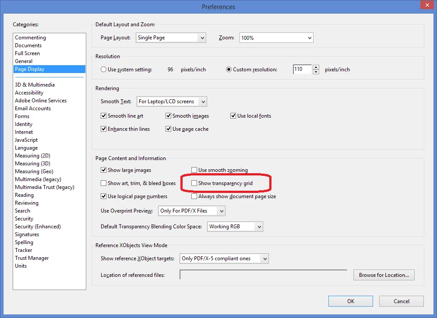The image size is (437, 318).
Task: Select Email Accounts category
Action: pyautogui.click(x=33, y=108)
